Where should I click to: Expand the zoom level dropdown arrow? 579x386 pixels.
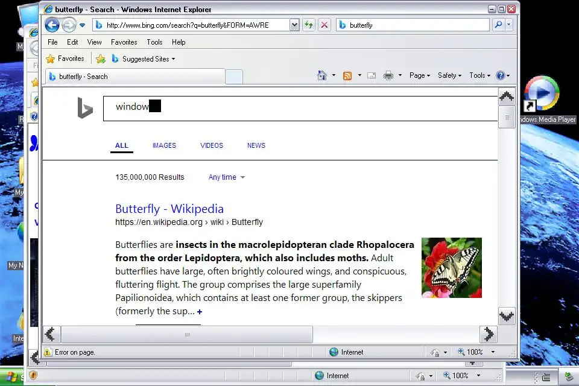pos(493,352)
